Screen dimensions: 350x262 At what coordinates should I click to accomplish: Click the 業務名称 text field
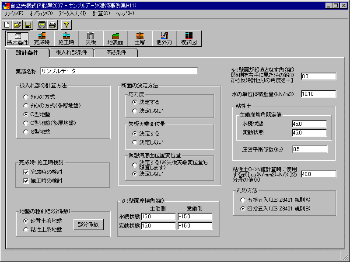point(119,71)
